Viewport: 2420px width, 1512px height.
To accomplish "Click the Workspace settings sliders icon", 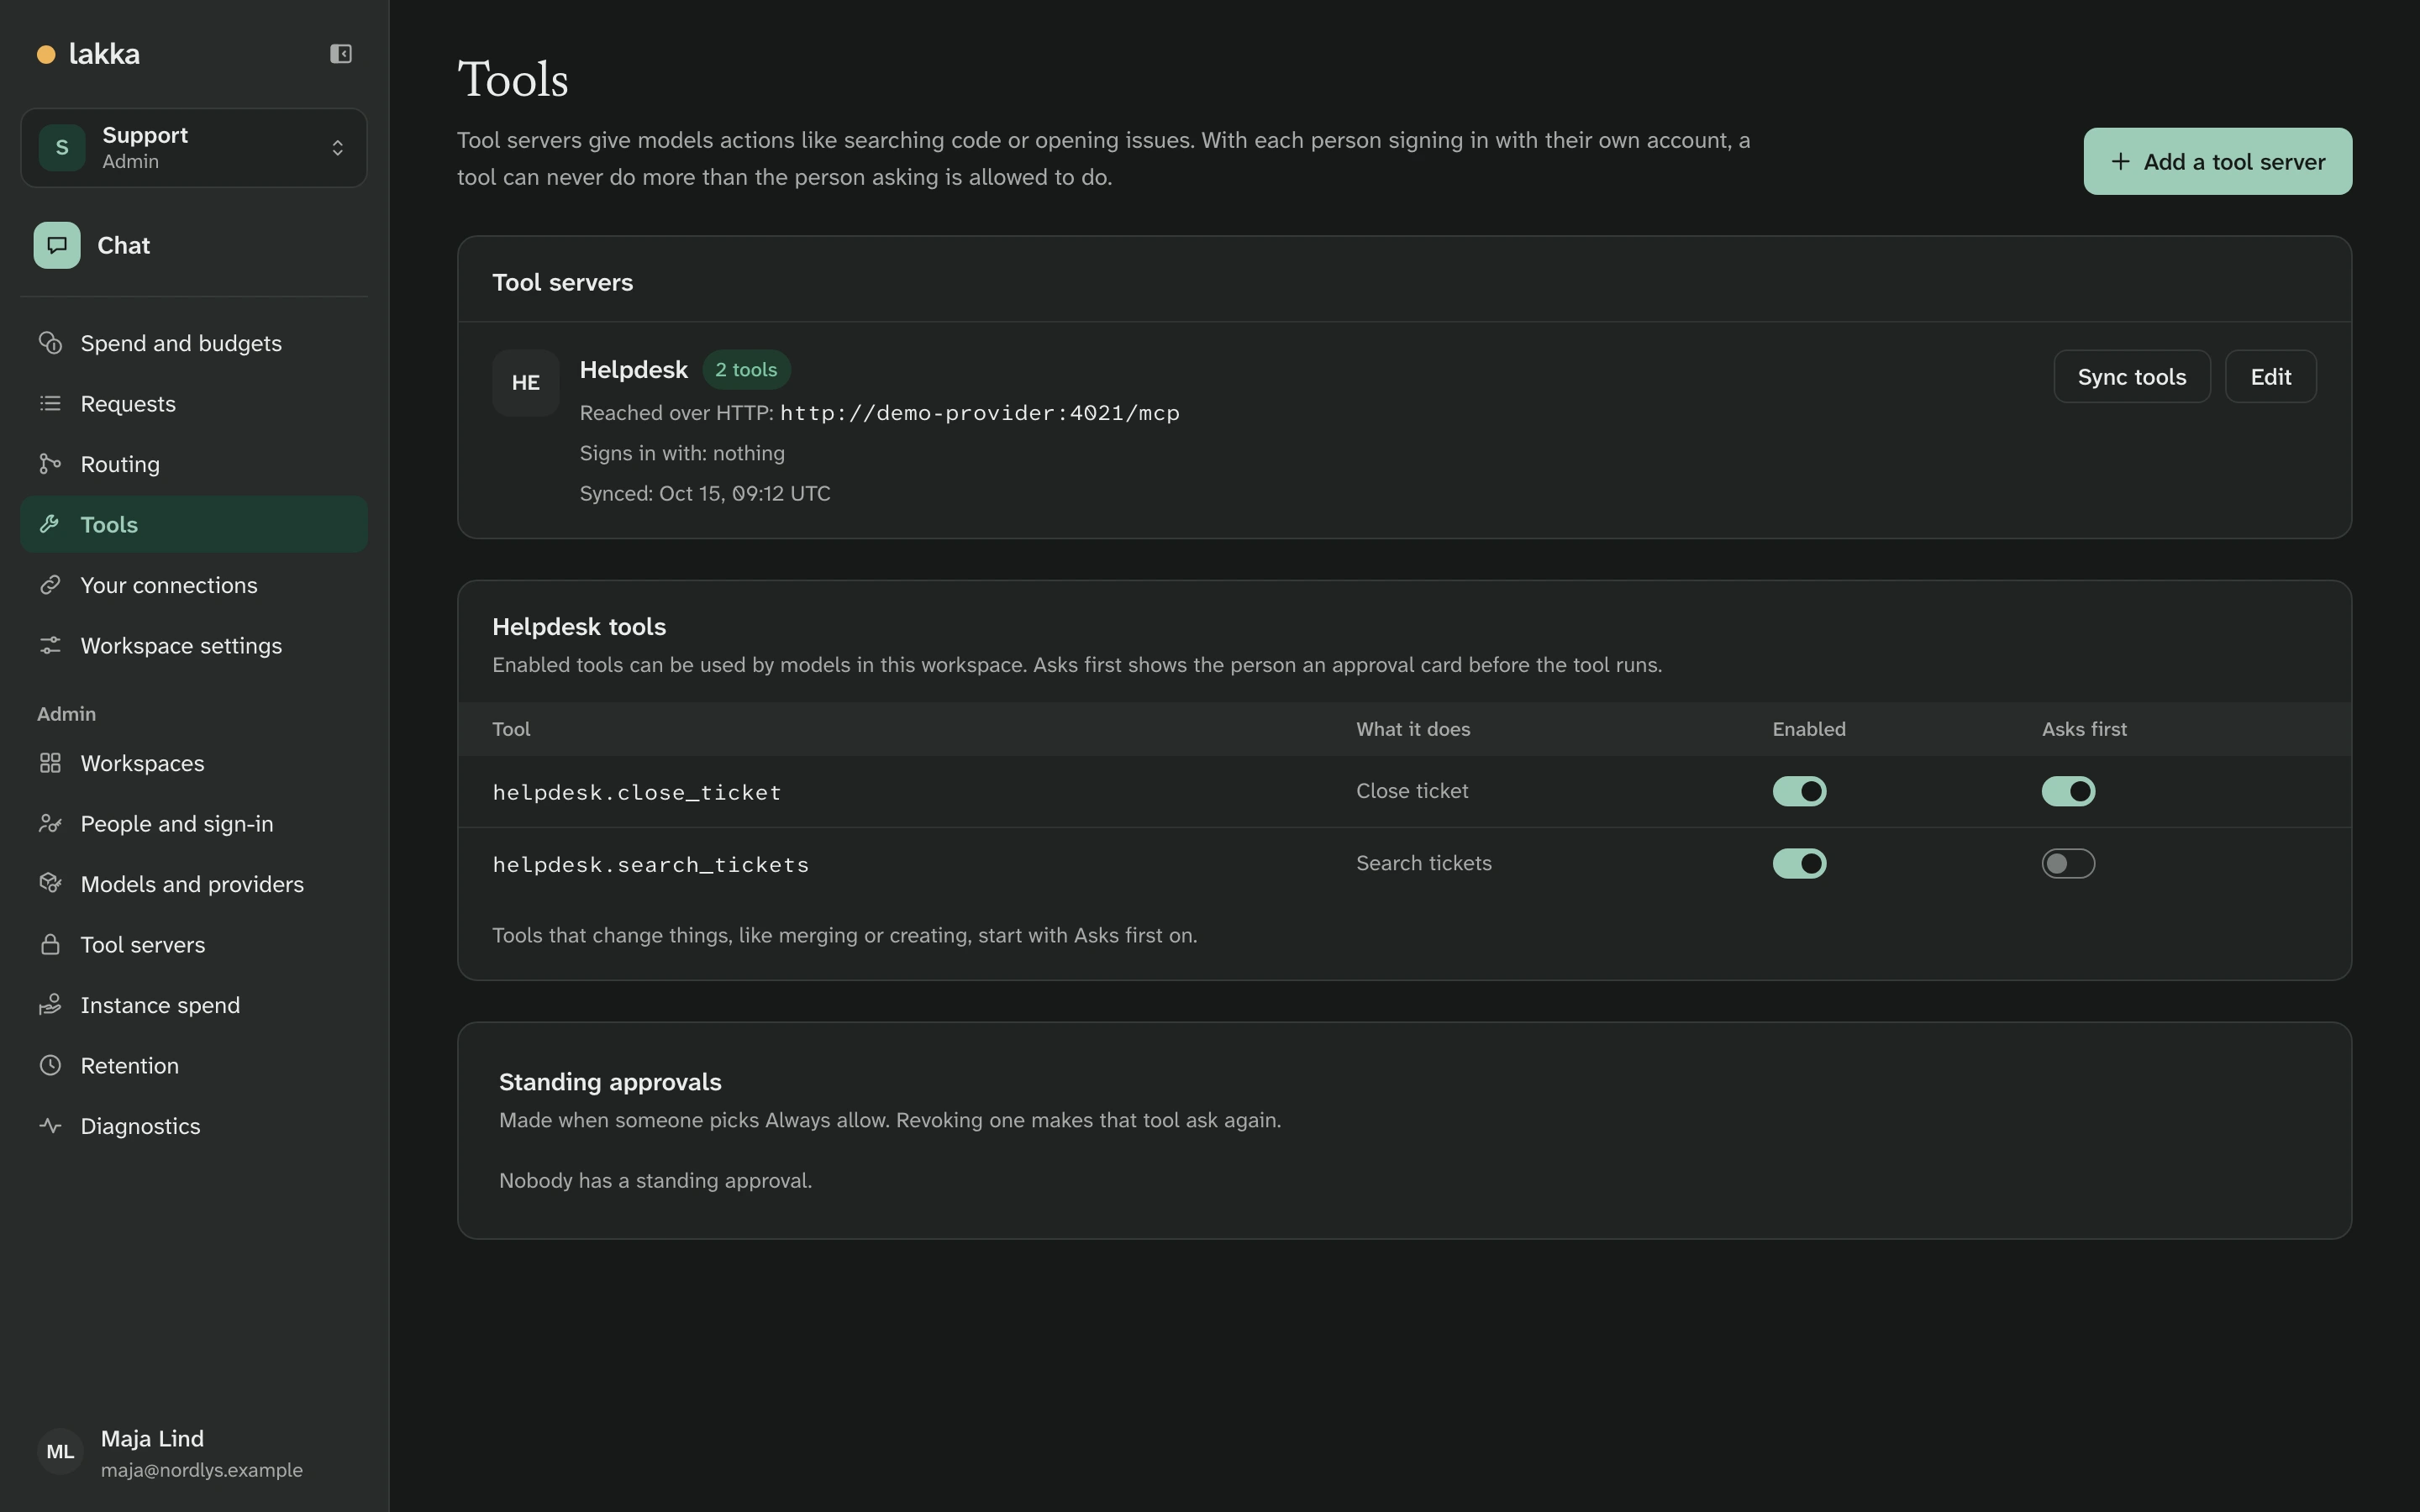I will pyautogui.click(x=50, y=646).
